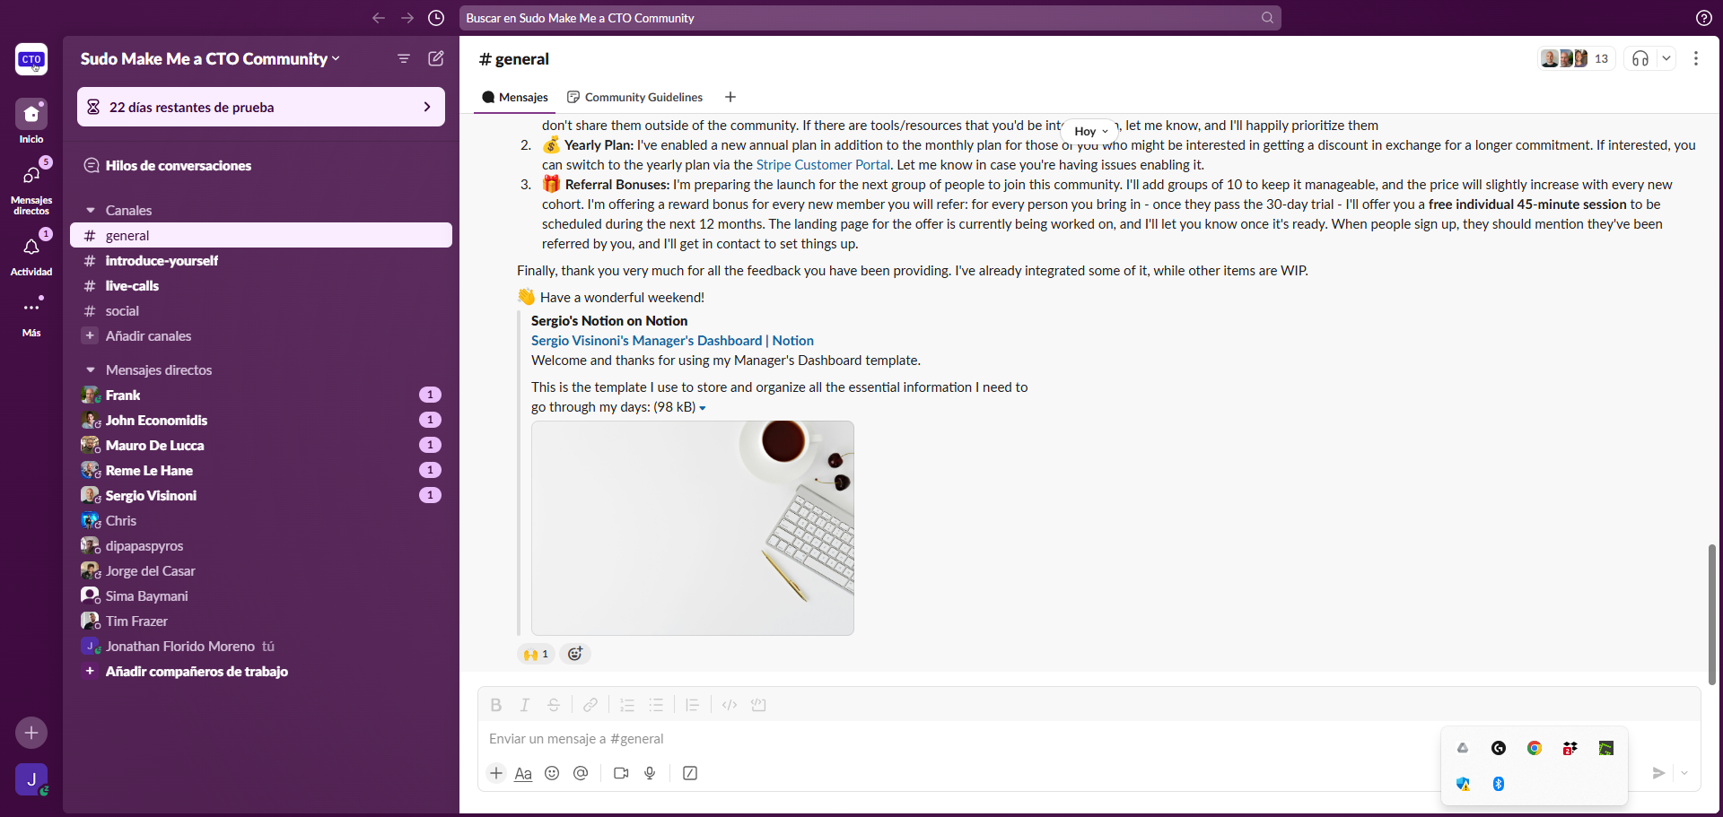The height and width of the screenshot is (817, 1723).
Task: Open attachment options with the plus icon
Action: pyautogui.click(x=496, y=773)
